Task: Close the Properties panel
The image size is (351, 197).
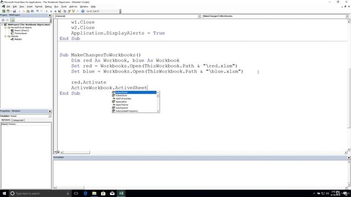Action: [50, 111]
